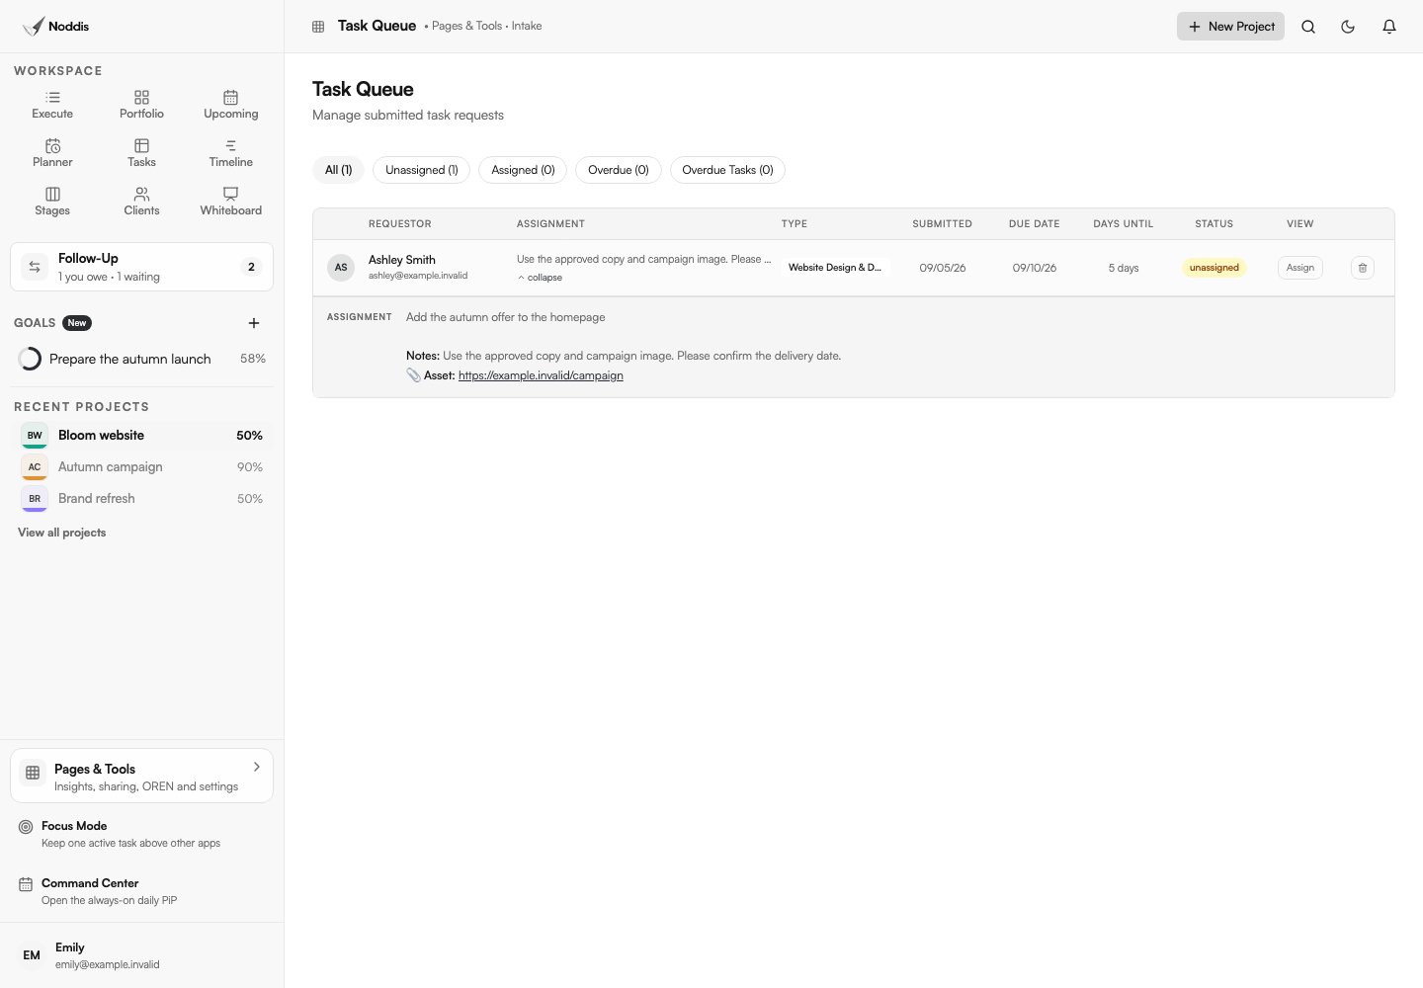The height and width of the screenshot is (988, 1423).
Task: Open the Planner view
Action: [x=52, y=153]
